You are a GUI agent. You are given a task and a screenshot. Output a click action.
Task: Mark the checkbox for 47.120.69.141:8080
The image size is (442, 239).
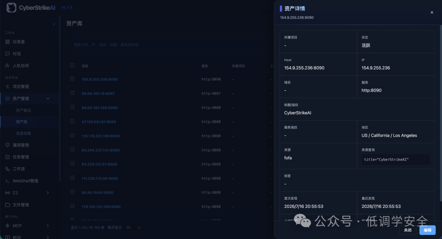[72, 121]
